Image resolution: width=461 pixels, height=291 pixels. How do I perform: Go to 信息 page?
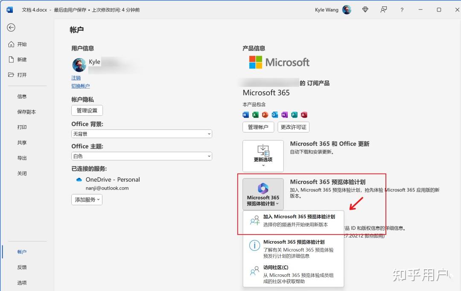(22, 96)
